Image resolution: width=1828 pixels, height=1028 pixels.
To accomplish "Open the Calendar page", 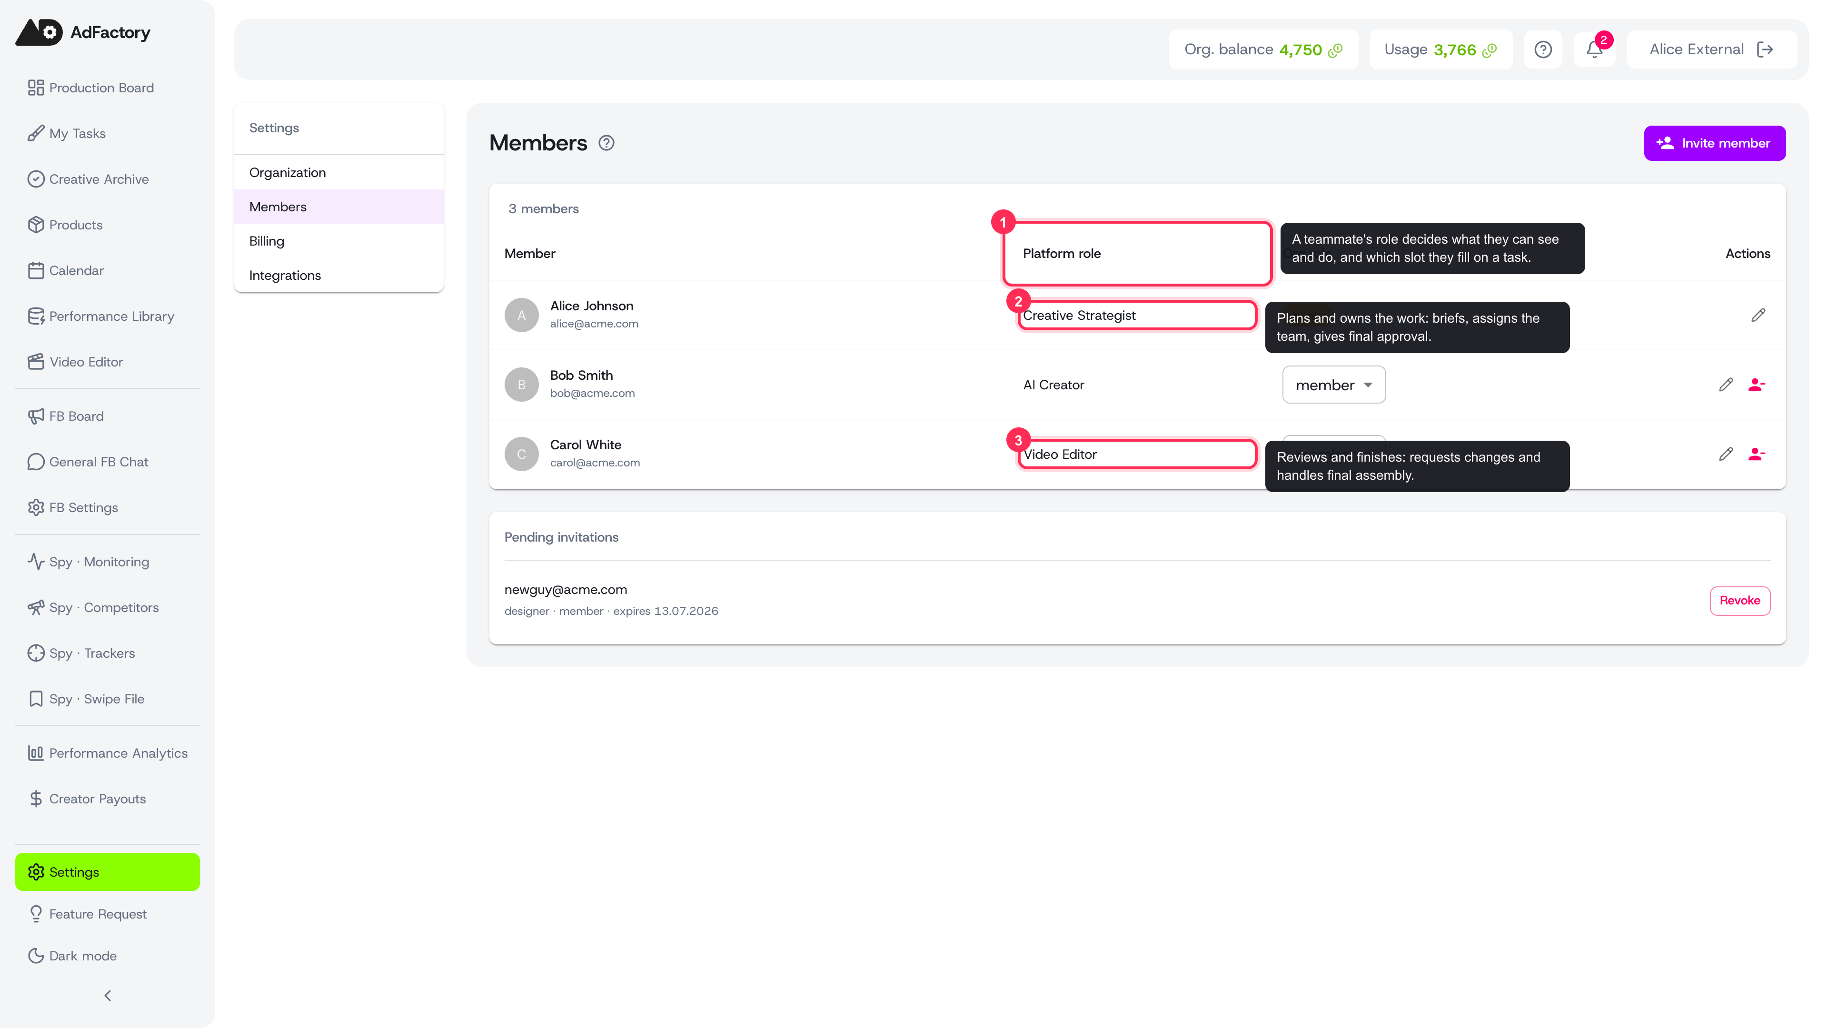I will point(107,270).
